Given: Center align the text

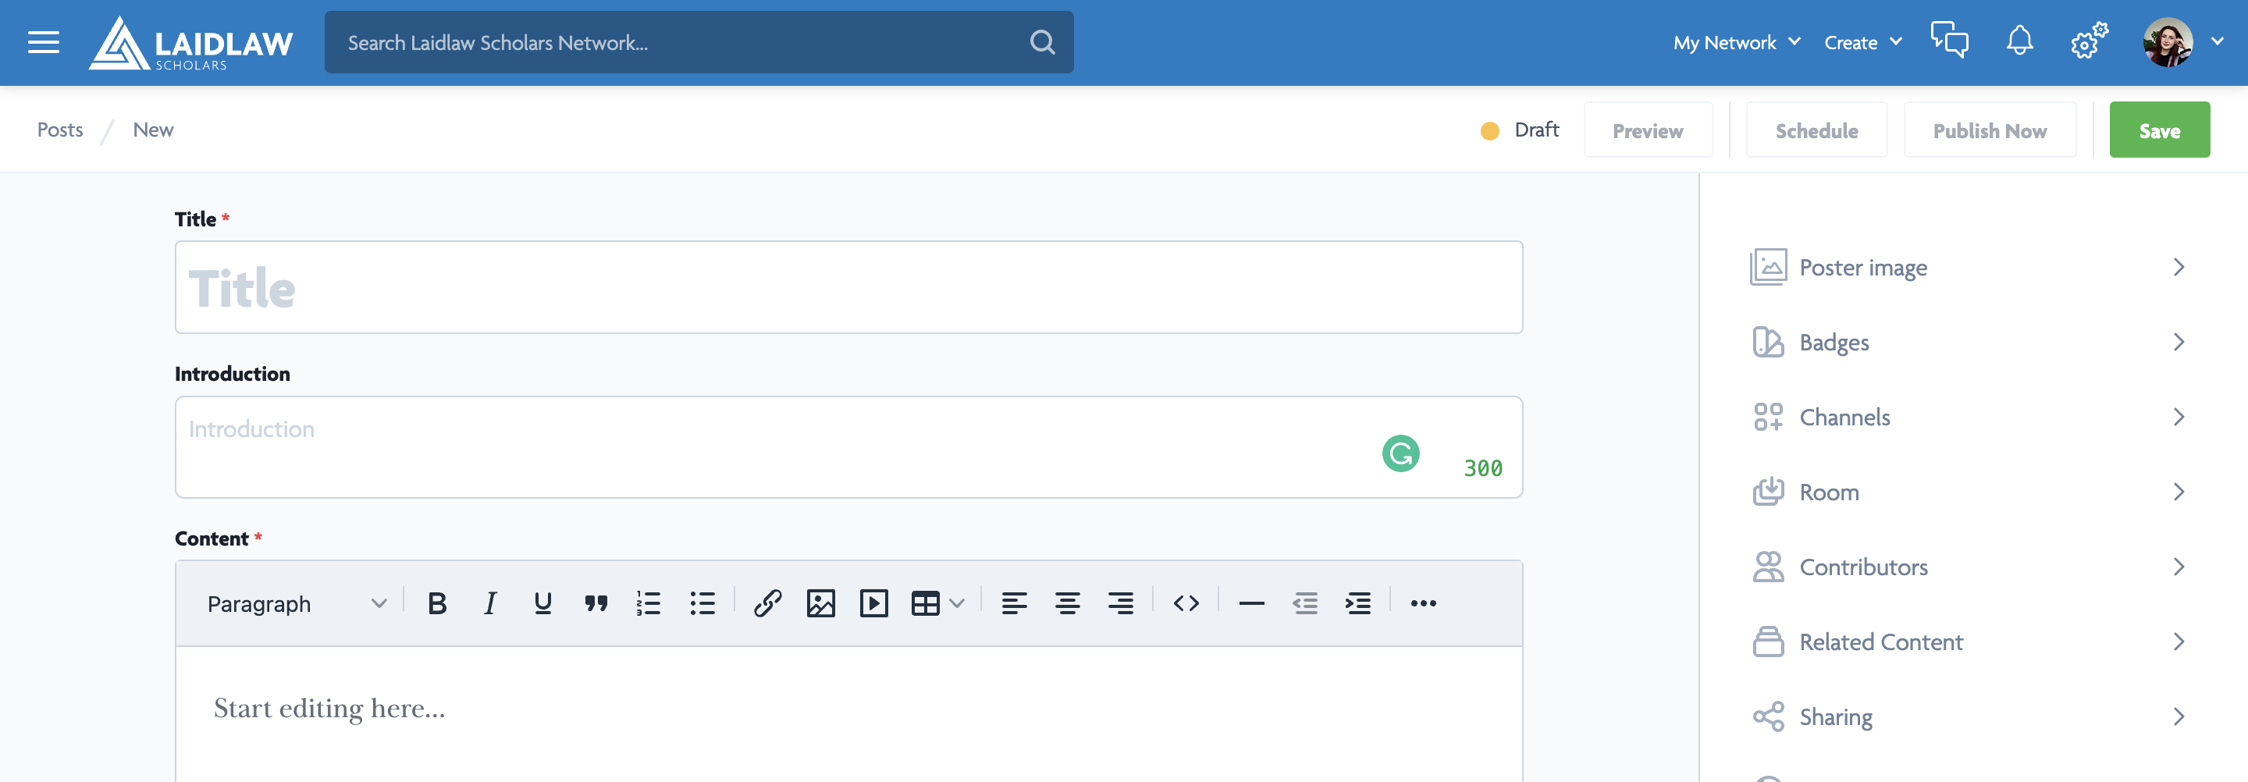Looking at the screenshot, I should [x=1067, y=603].
